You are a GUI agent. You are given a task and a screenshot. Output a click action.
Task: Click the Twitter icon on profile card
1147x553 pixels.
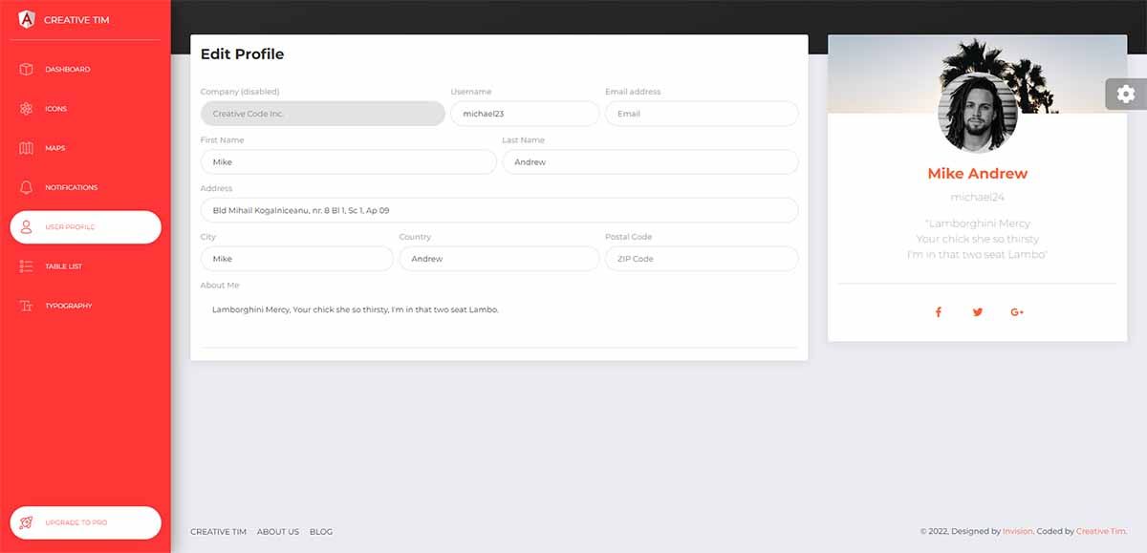pyautogui.click(x=977, y=311)
